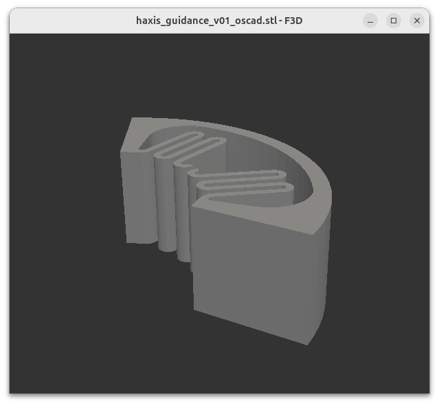Click the lower serpentine groove loops near the front block
This screenshot has height=405, width=439.
pos(240,185)
